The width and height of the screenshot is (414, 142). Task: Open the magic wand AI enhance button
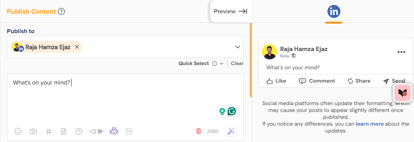pyautogui.click(x=231, y=131)
